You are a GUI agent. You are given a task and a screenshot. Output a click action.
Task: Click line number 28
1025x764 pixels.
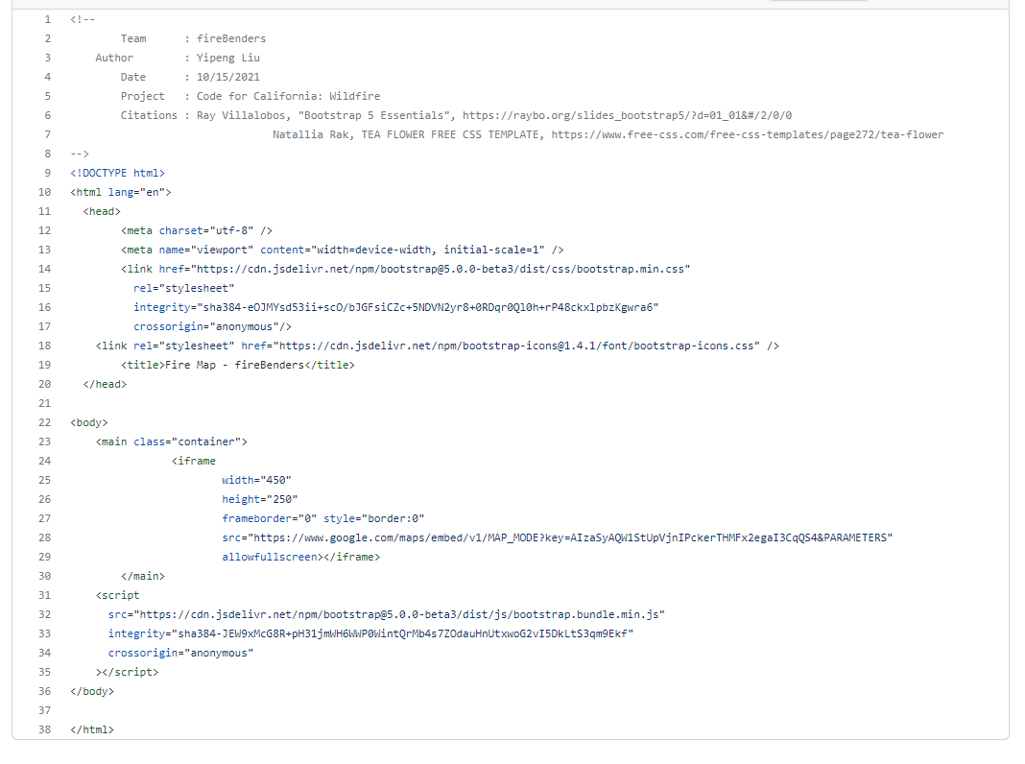coord(44,537)
